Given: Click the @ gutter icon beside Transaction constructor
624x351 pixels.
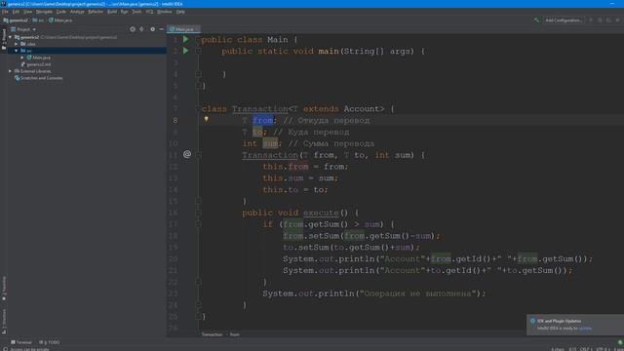Looking at the screenshot, I should click(187, 154).
